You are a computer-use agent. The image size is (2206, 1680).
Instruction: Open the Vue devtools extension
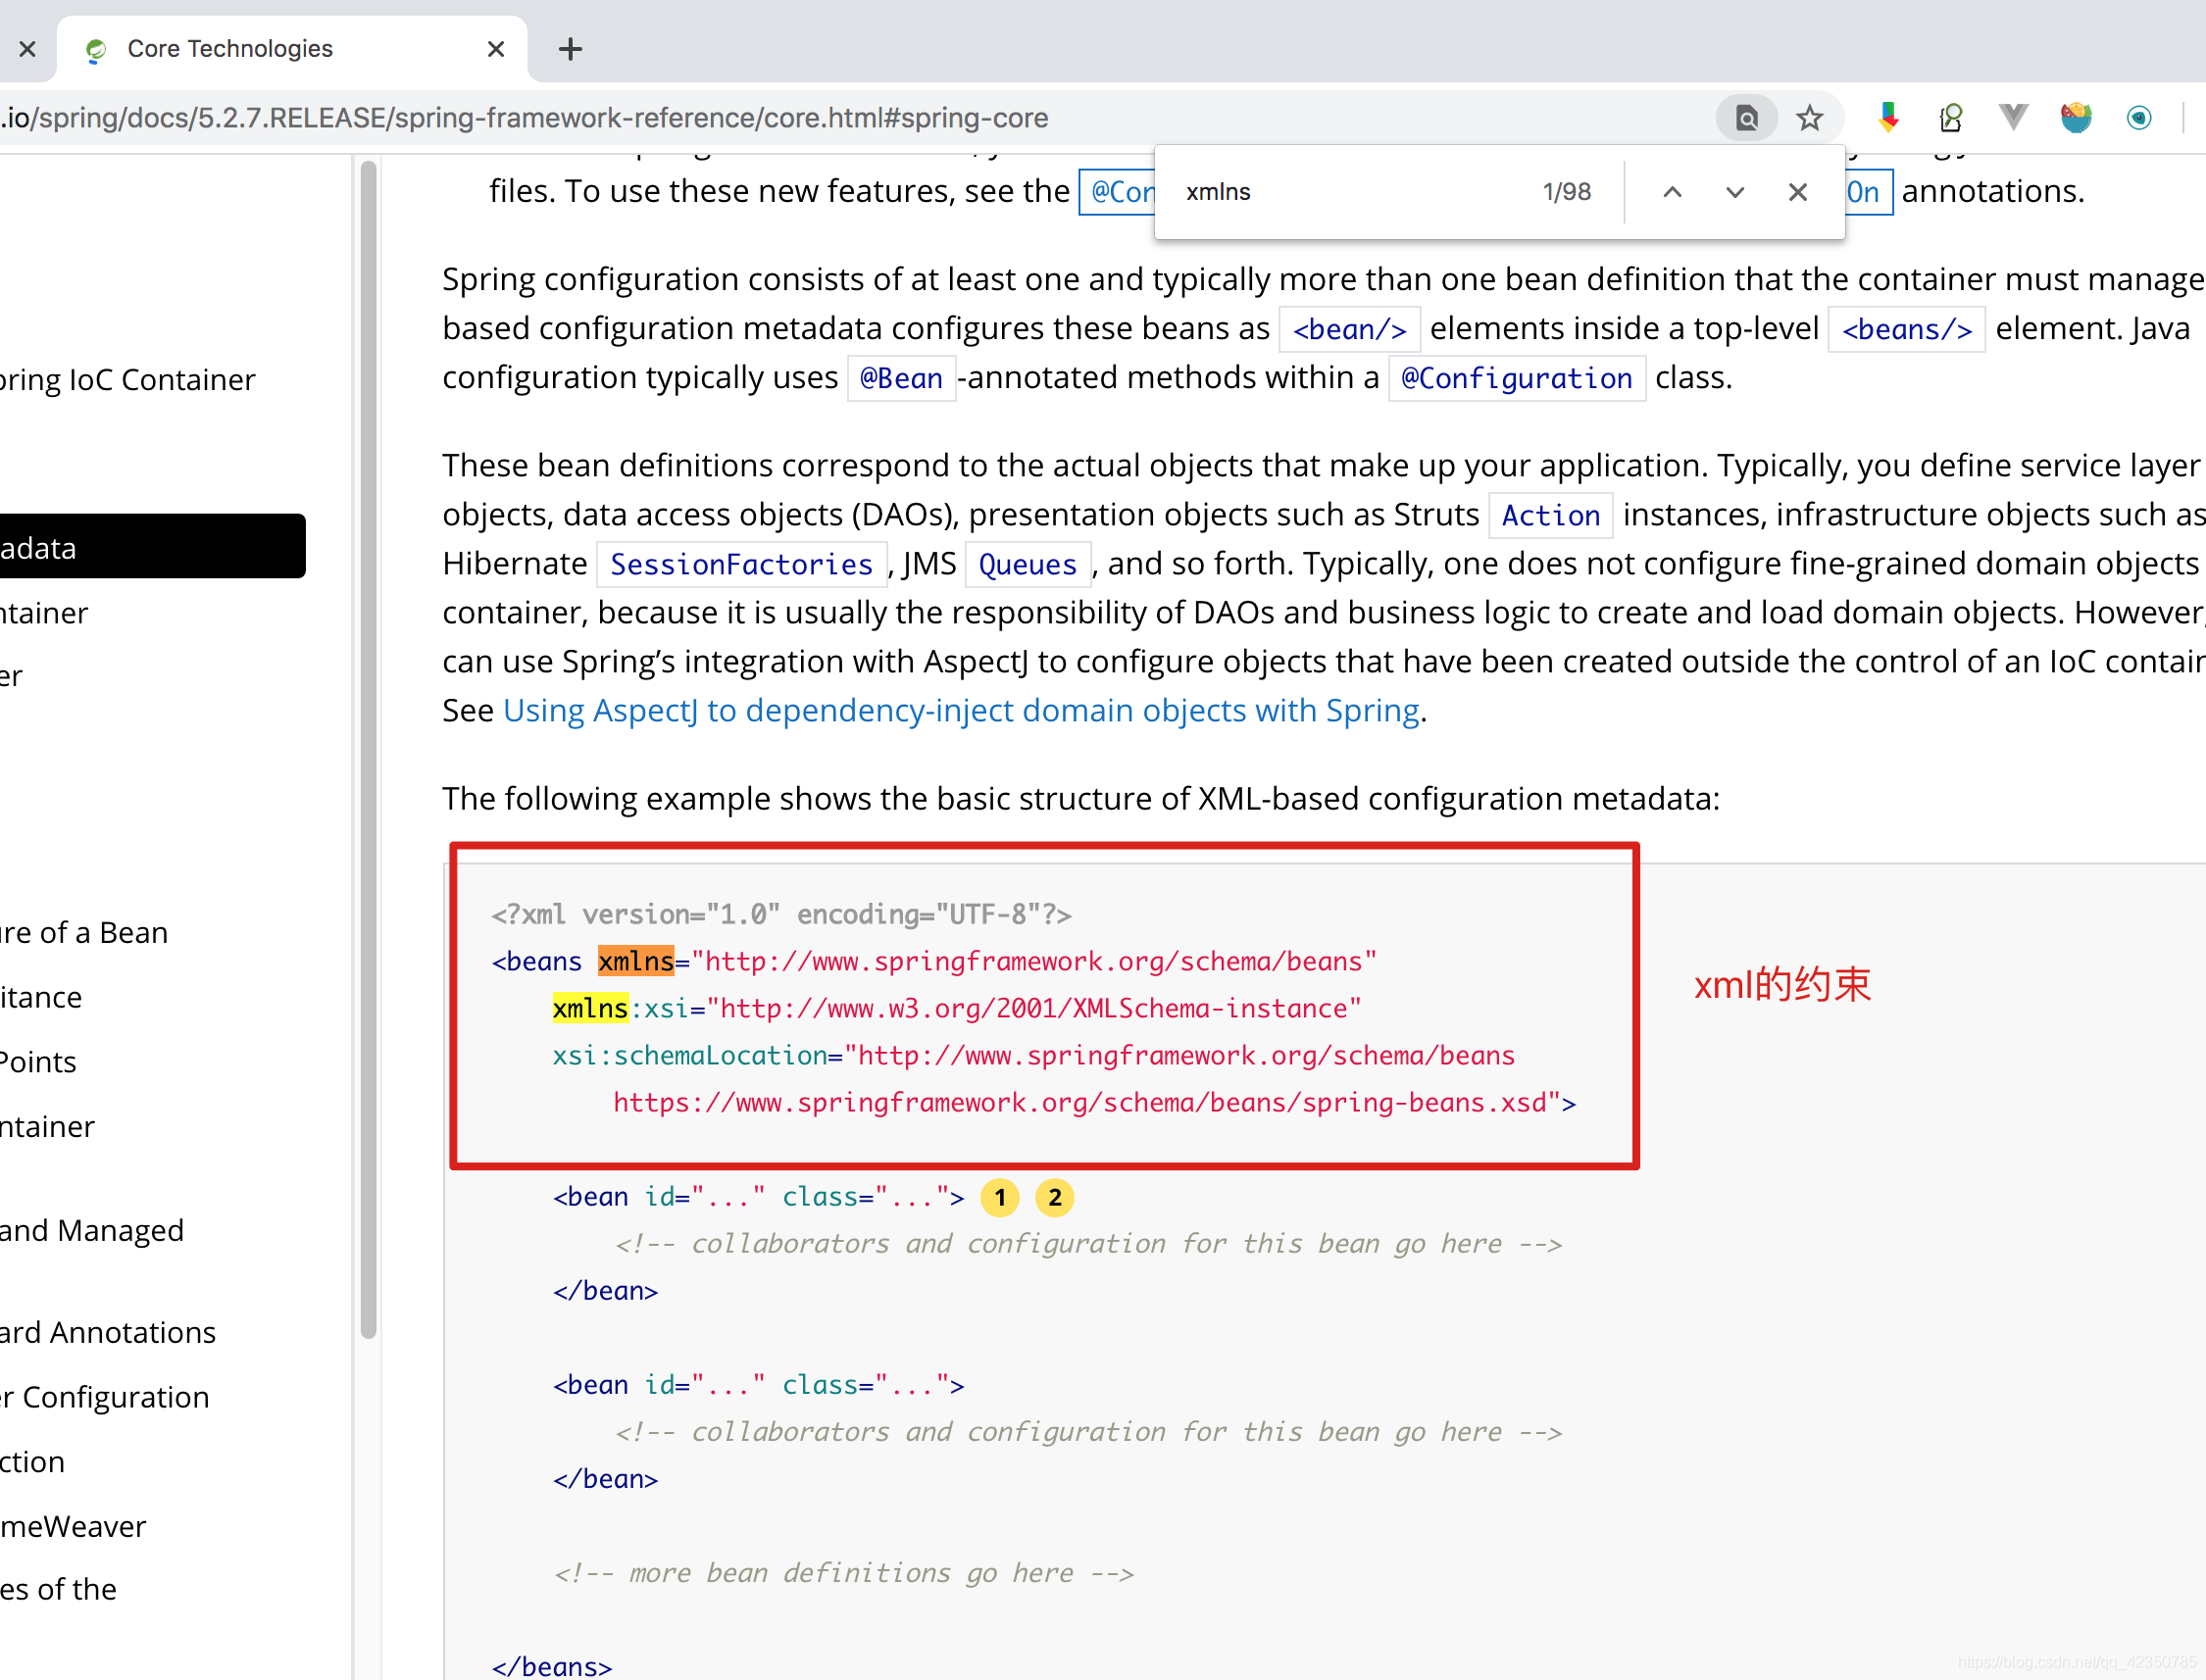tap(2013, 118)
